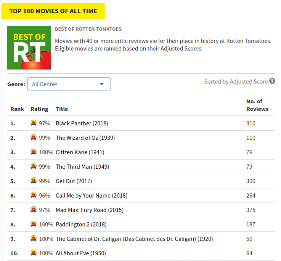Click Certified Fresh icon beside Black Panther
This screenshot has width=281, height=261.
(34, 123)
